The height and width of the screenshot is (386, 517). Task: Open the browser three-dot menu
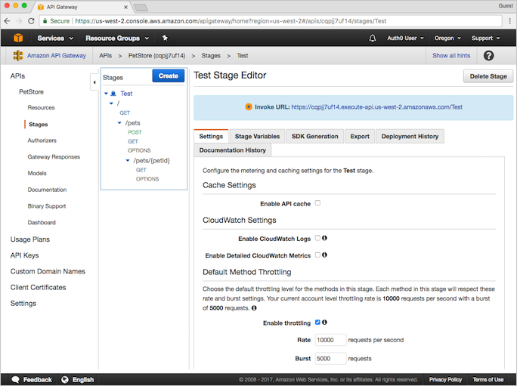click(509, 21)
